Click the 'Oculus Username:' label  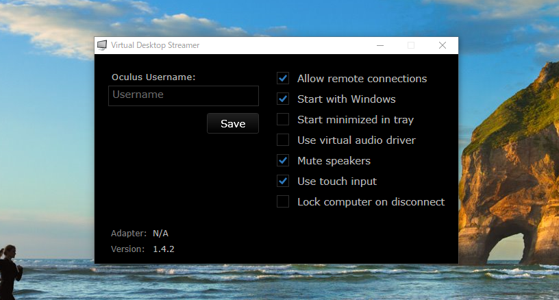click(153, 77)
